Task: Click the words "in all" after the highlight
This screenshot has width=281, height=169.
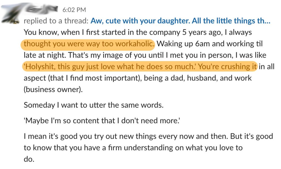Action: pyautogui.click(x=266, y=67)
